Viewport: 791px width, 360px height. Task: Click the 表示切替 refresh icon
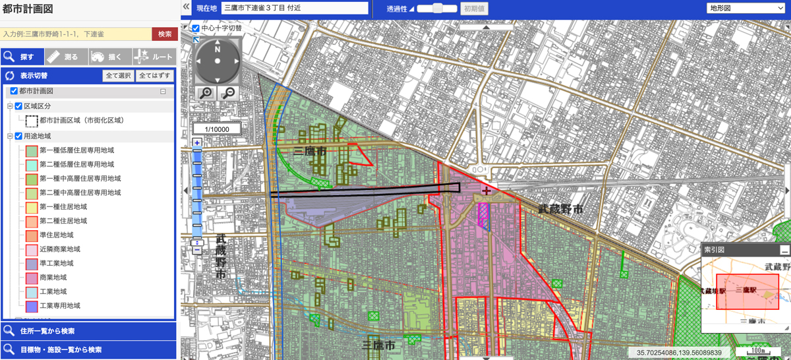(x=10, y=76)
